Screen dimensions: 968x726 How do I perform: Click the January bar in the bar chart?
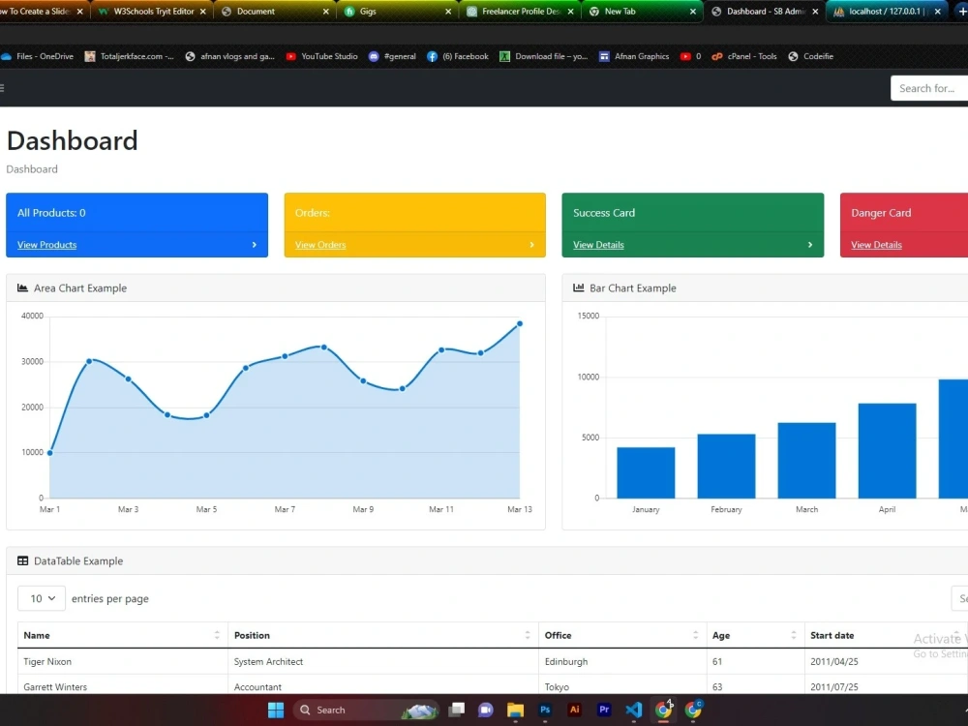(x=646, y=472)
